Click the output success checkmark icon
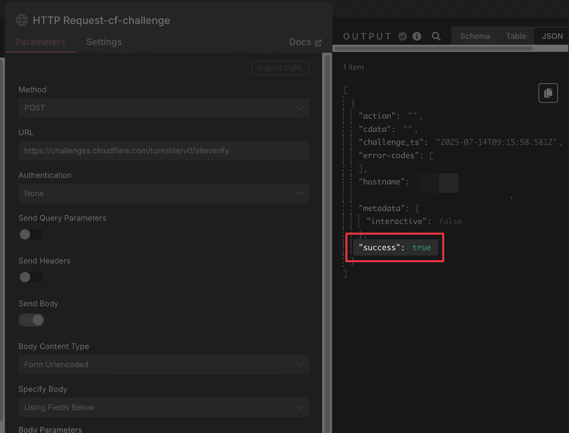 click(x=403, y=36)
